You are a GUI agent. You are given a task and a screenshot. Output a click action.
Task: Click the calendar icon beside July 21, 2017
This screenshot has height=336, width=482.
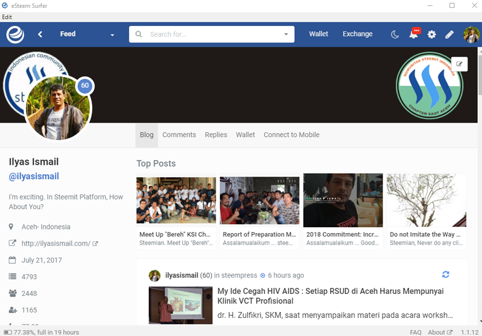(12, 260)
